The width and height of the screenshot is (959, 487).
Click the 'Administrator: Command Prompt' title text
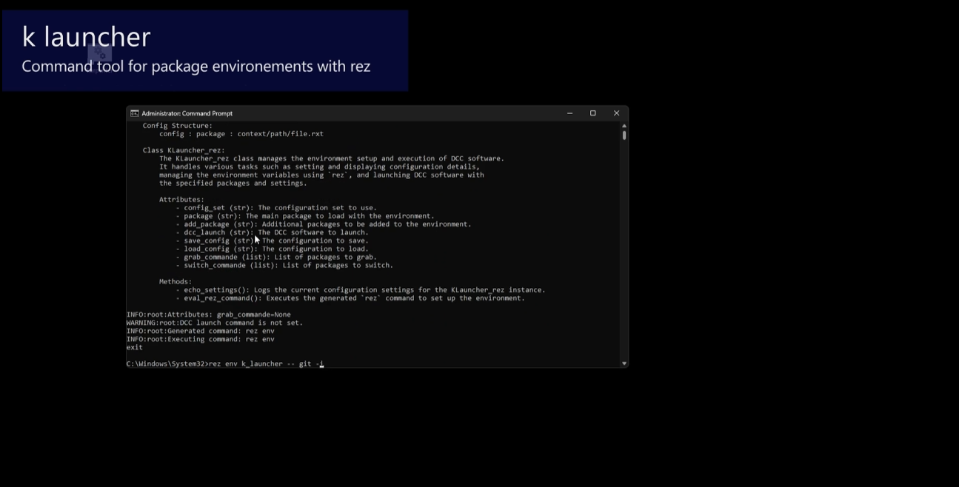(x=187, y=113)
